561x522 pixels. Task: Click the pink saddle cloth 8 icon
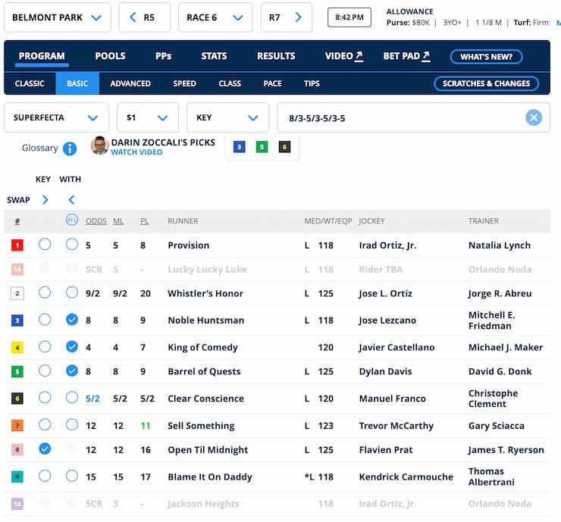point(17,450)
